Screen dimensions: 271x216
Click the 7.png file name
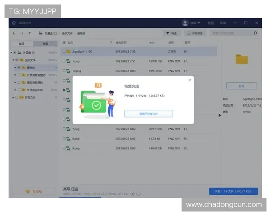pyautogui.click(x=76, y=129)
